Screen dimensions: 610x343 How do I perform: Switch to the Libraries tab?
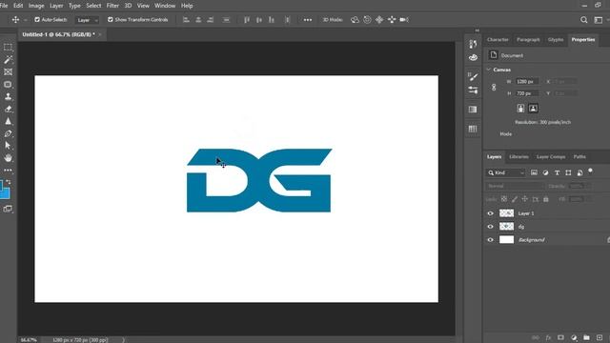518,156
